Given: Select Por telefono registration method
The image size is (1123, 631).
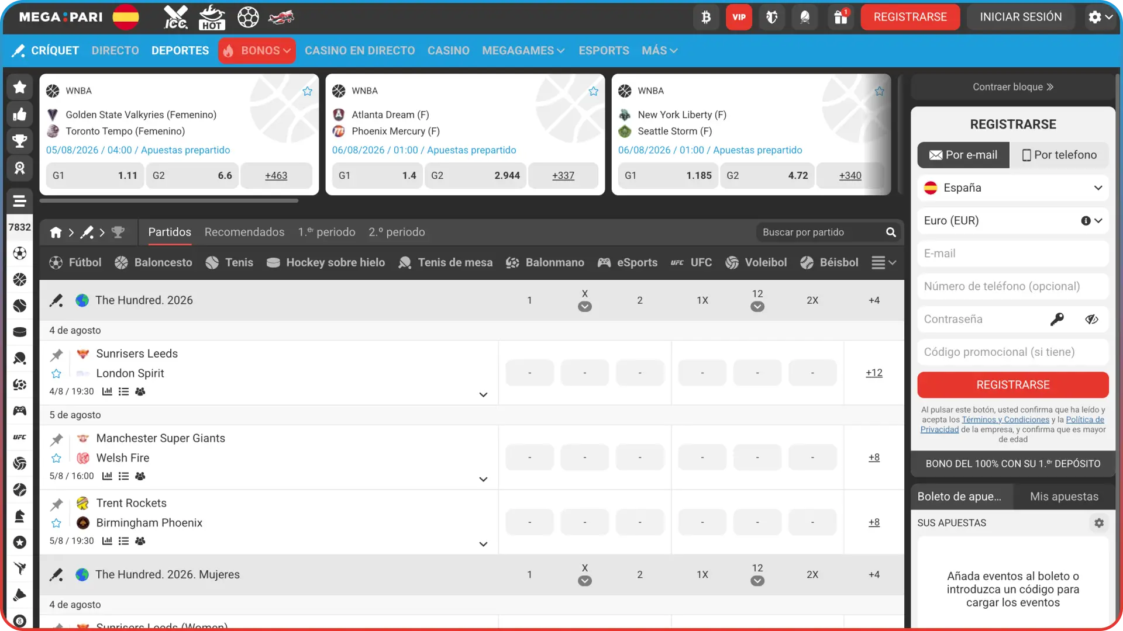Looking at the screenshot, I should (x=1059, y=155).
